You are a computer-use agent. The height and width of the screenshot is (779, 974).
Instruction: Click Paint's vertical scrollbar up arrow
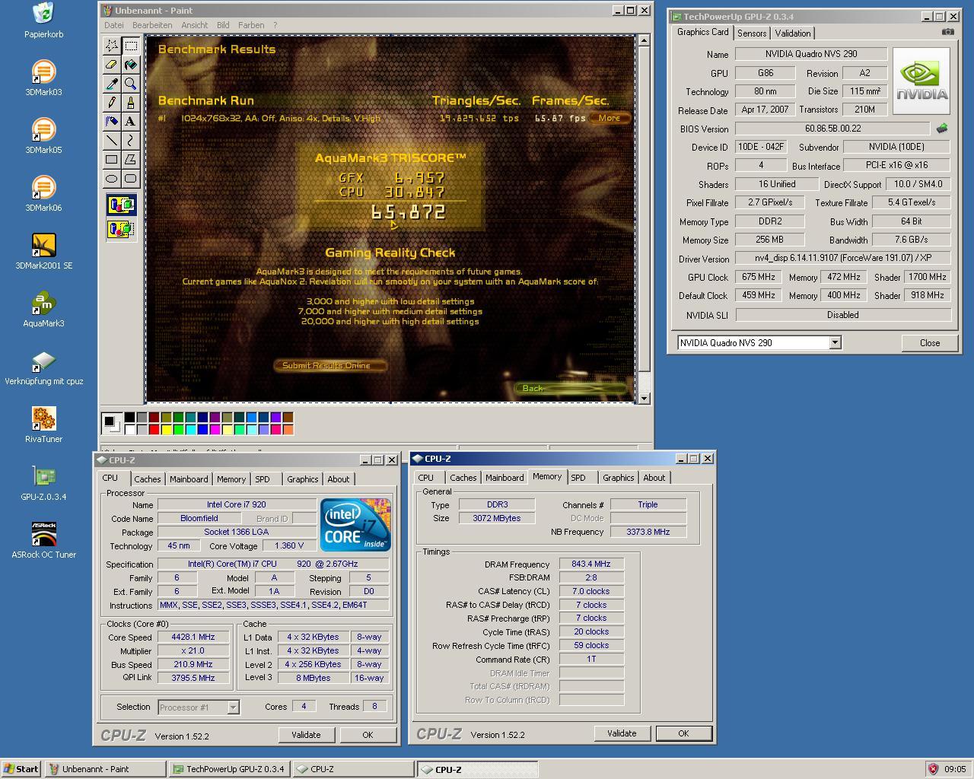[645, 40]
